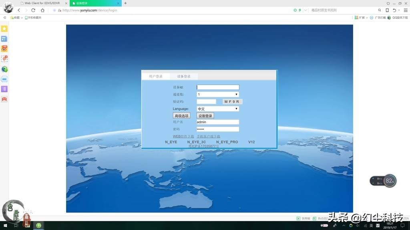This screenshot has height=230, width=410.
Task: Open the game center icon in the sidebar
Action: [5, 99]
